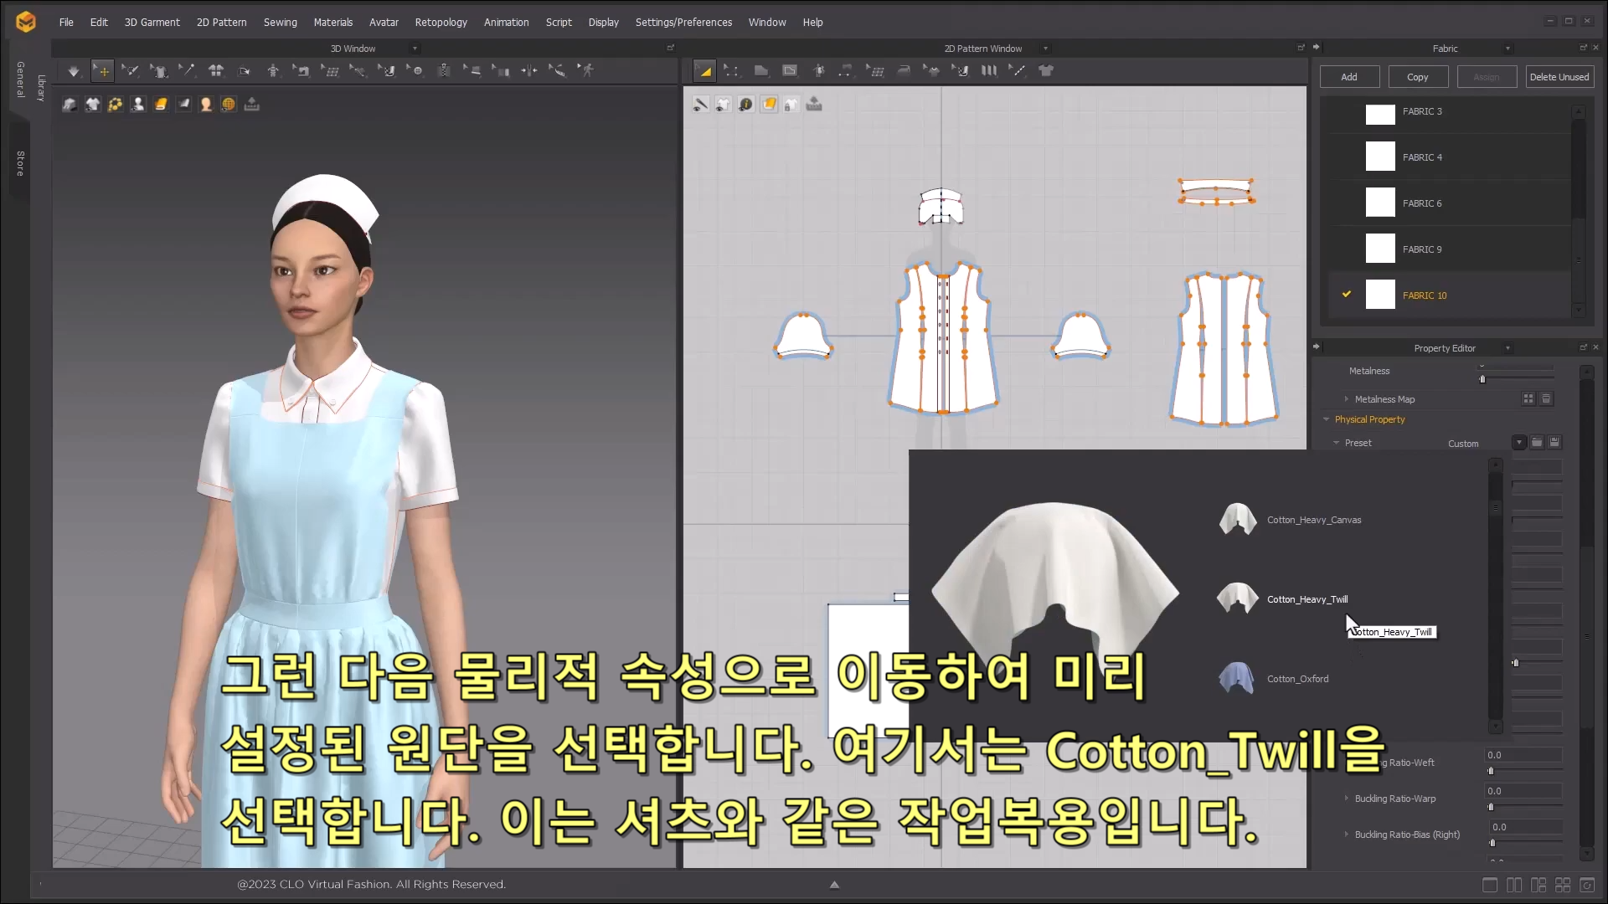The width and height of the screenshot is (1608, 904).
Task: Choose the Cotton_Oxford preset thumbnail
Action: tap(1237, 678)
